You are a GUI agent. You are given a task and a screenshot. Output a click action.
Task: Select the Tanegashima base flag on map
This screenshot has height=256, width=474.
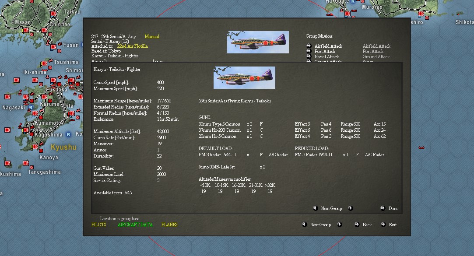click(26, 163)
